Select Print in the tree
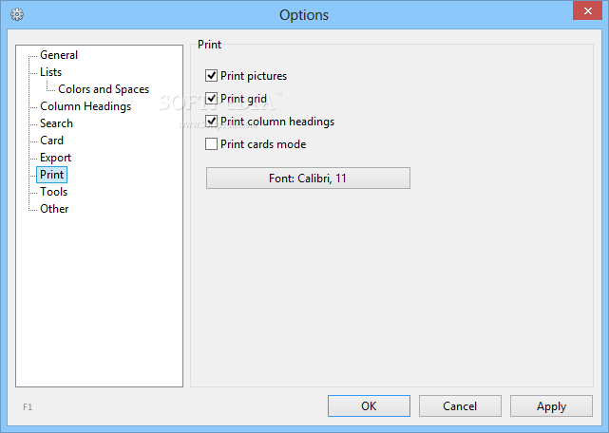 (51, 175)
